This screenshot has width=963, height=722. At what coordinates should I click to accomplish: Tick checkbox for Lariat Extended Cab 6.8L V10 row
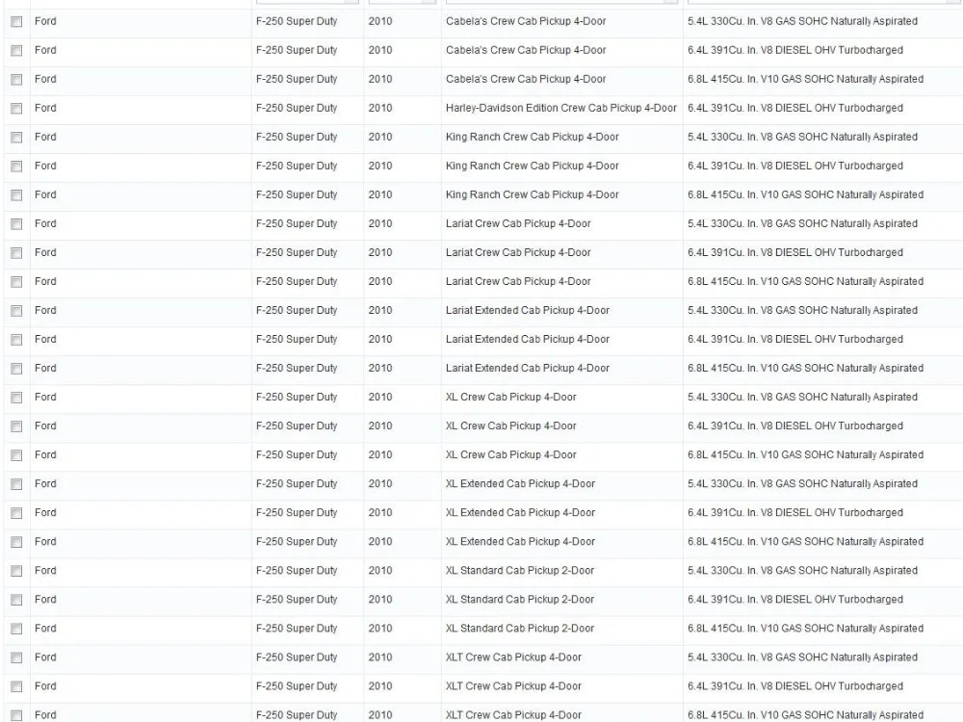tap(16, 369)
